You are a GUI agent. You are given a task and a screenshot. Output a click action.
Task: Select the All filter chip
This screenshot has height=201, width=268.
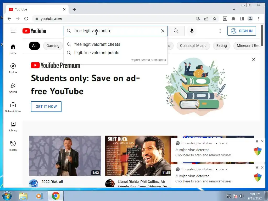point(34,46)
